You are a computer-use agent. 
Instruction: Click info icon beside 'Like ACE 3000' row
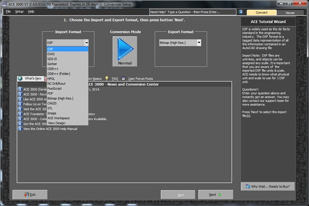(20, 99)
